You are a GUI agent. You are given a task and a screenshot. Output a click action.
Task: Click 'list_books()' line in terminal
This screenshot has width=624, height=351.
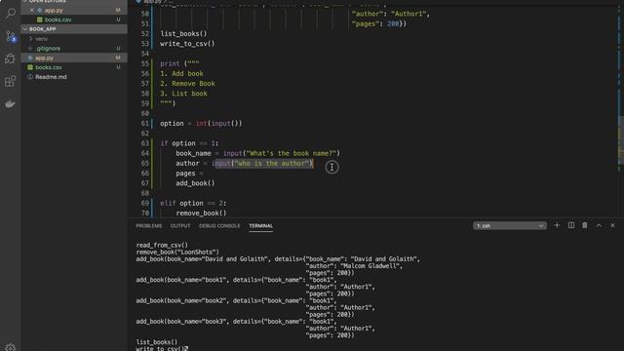tap(157, 342)
